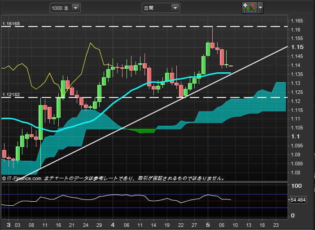Viewport: 315px width, 230px height.
Task: Click the bold month marker 4 on date axis
Action: (113, 225)
